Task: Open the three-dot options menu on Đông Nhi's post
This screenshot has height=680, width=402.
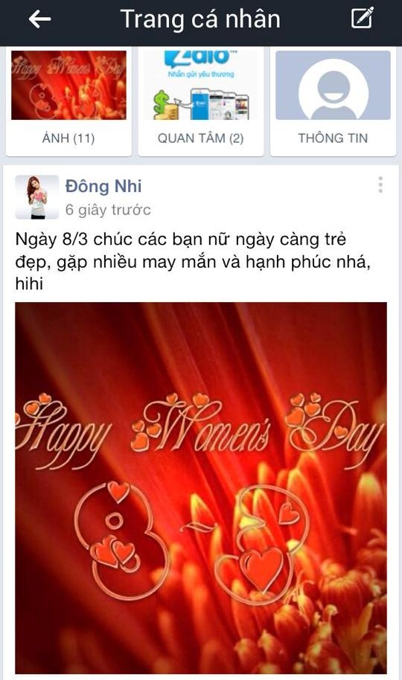Action: tap(380, 185)
